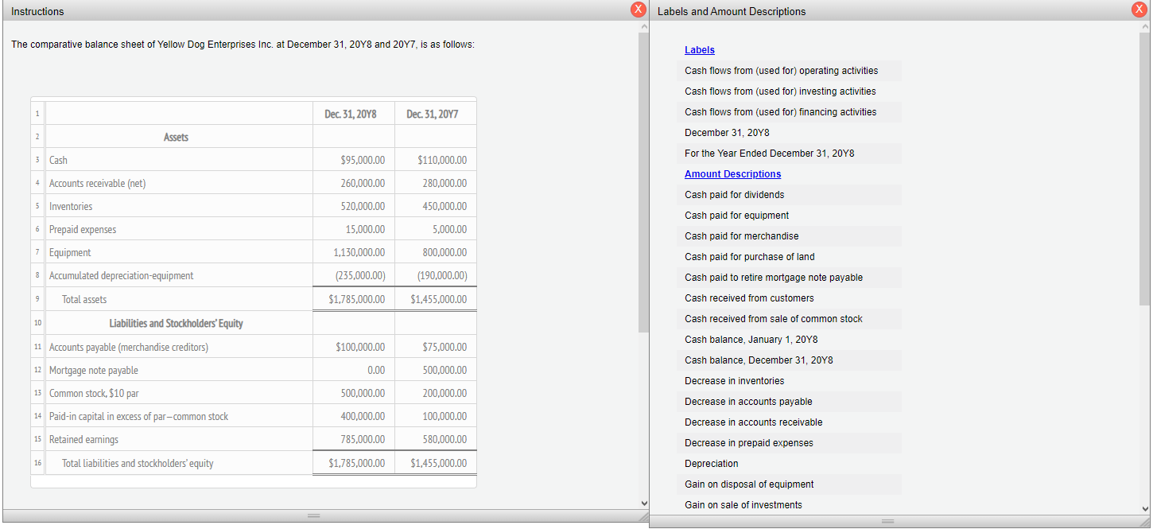Click the 'Mortgage note payable' row label
Image resolution: width=1153 pixels, height=529 pixels.
tap(94, 371)
